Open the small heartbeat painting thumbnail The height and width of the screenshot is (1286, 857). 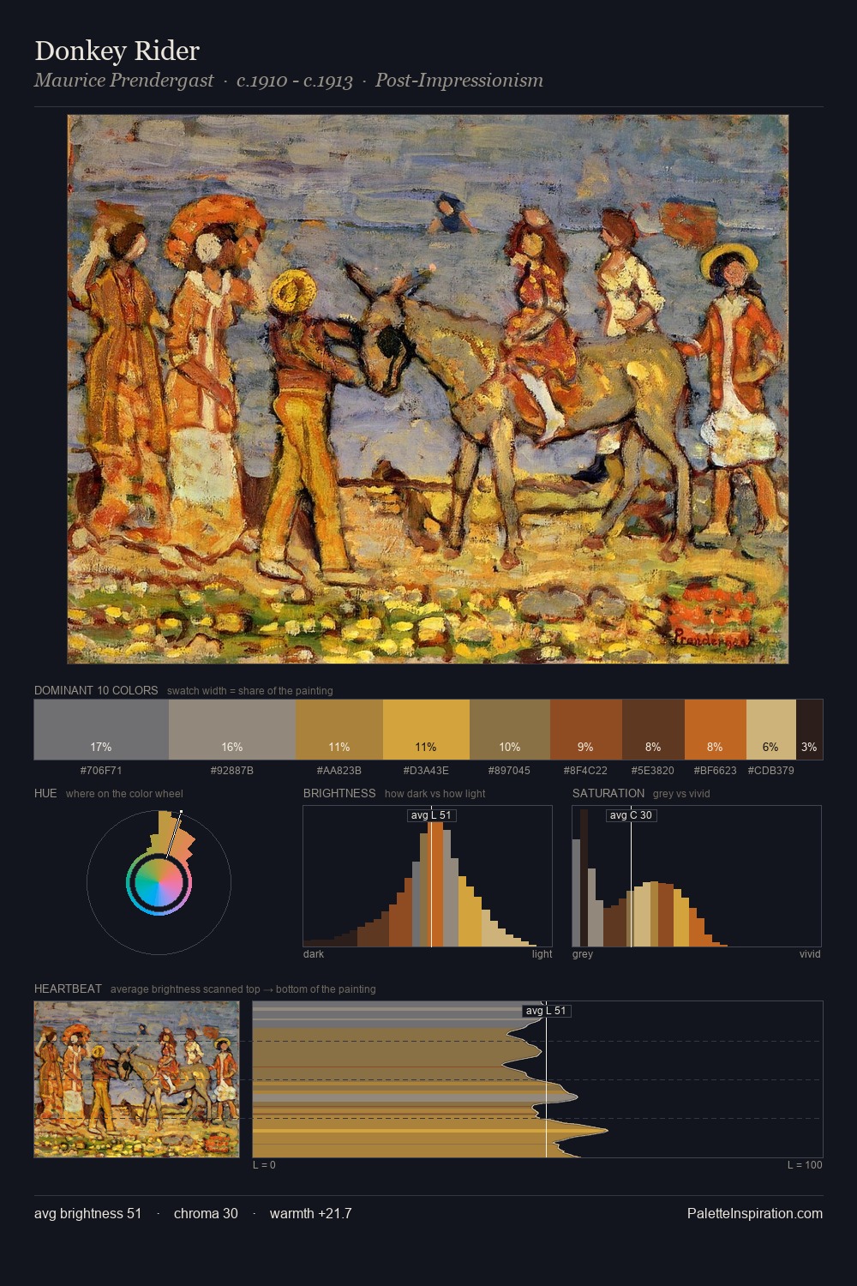(x=136, y=1079)
